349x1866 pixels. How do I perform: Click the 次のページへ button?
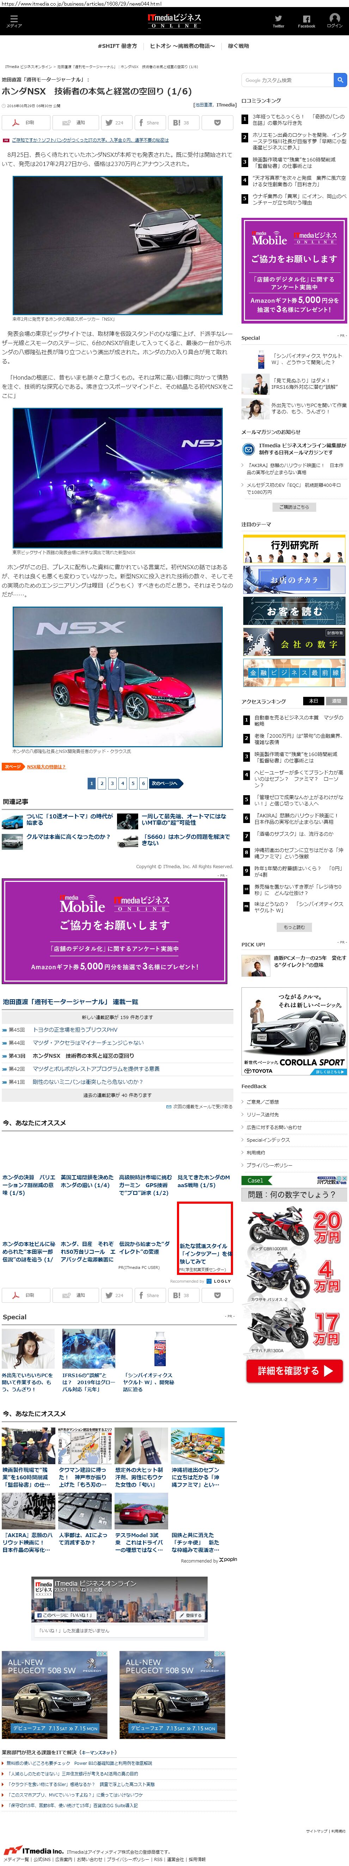[x=166, y=783]
